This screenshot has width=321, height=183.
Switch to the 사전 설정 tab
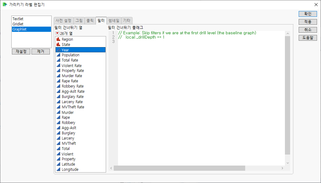pos(64,21)
